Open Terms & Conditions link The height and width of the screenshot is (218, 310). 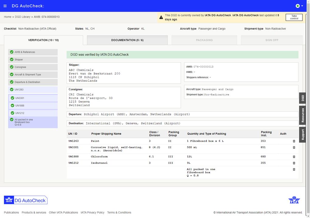click(x=119, y=213)
